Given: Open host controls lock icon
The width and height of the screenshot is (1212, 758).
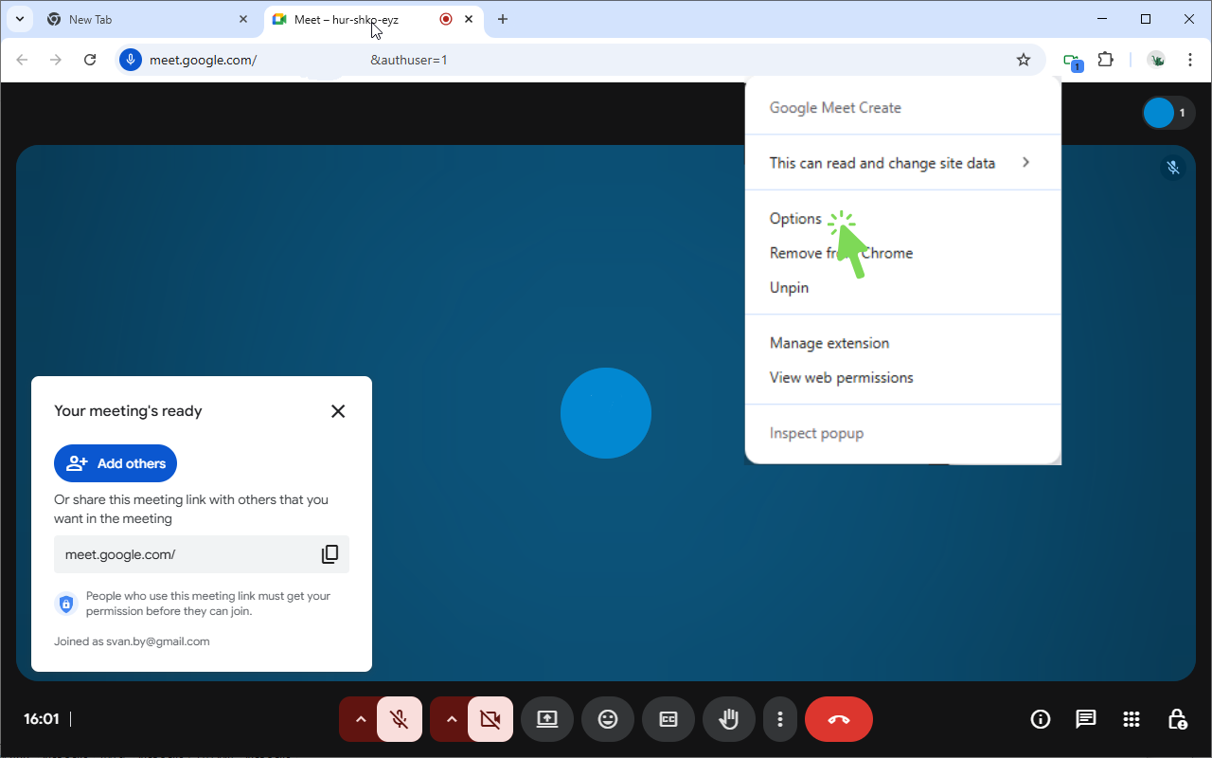Looking at the screenshot, I should (1177, 719).
